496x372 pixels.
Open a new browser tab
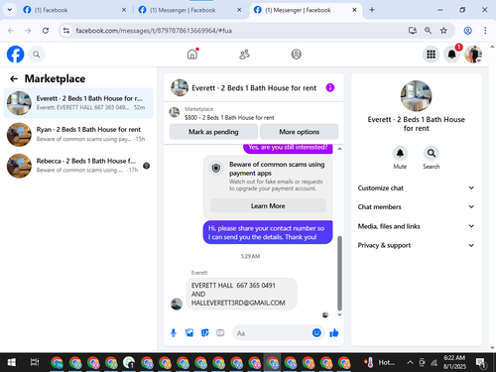[372, 10]
